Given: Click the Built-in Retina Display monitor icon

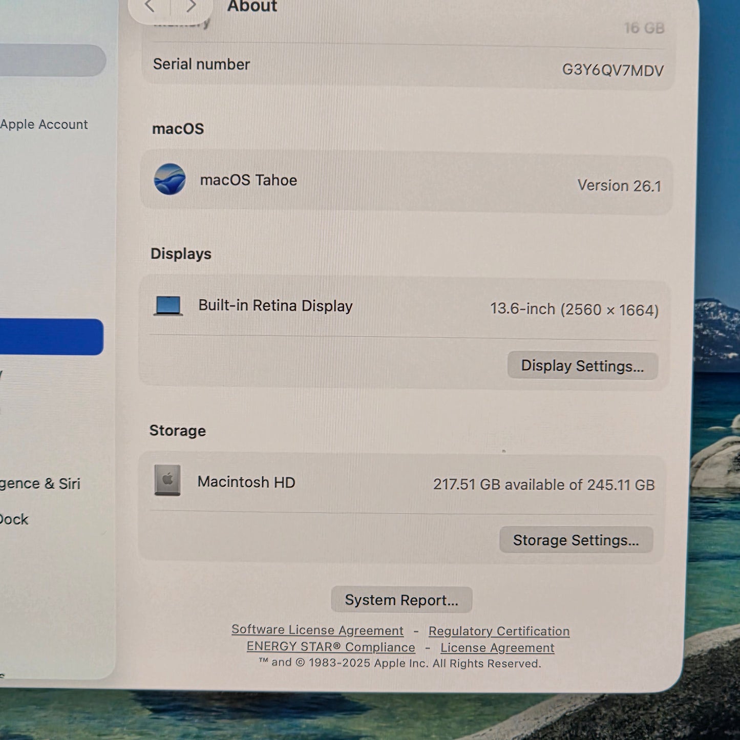Looking at the screenshot, I should click(x=168, y=305).
